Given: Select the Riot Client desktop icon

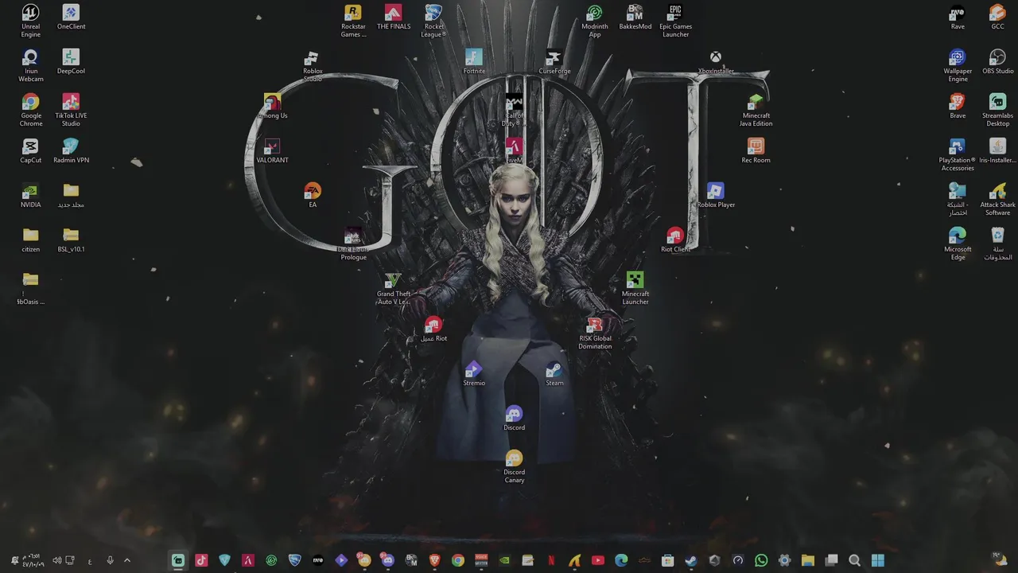Looking at the screenshot, I should click(675, 240).
